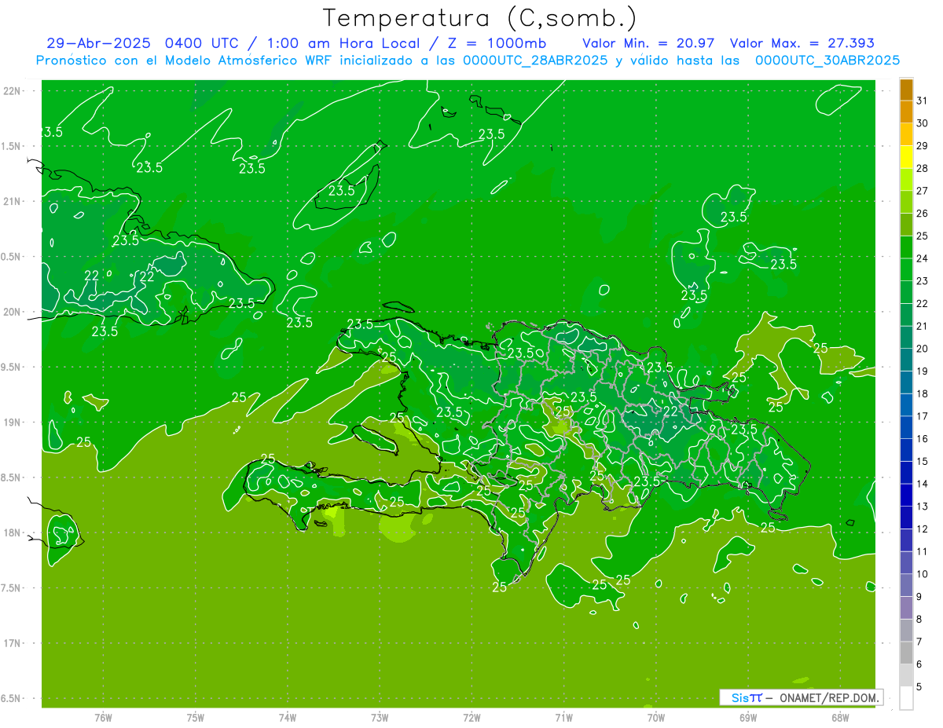This screenshot has height=728, width=943.
Task: Click the color bar label 25
Action: coord(923,236)
